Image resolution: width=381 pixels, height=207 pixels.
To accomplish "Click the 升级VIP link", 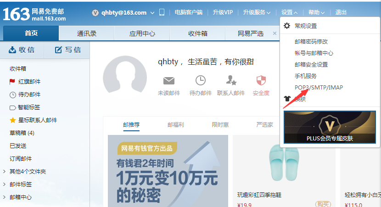I will coord(223,12).
